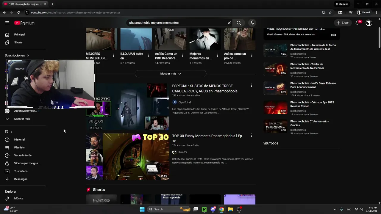
Task: Open a new browser tab
Action: (52, 4)
